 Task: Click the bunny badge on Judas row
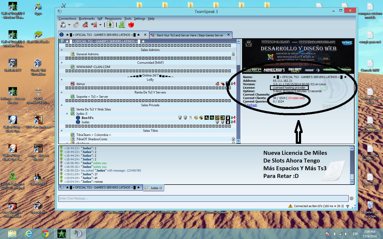pos(228,122)
